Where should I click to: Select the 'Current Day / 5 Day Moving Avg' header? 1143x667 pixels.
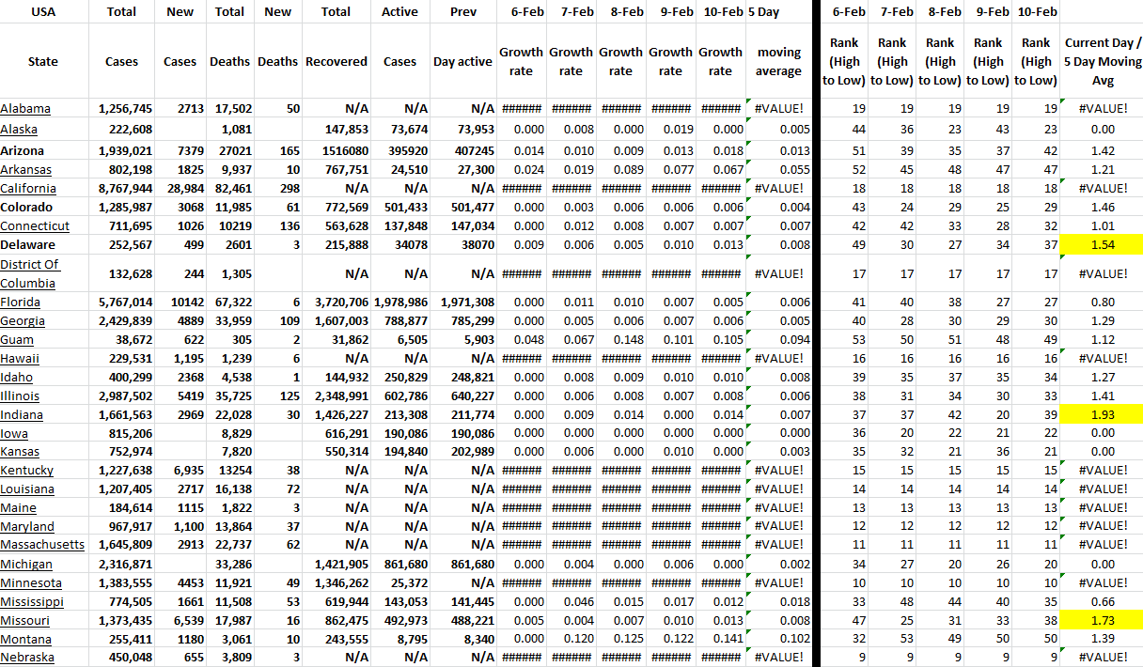pos(1102,62)
